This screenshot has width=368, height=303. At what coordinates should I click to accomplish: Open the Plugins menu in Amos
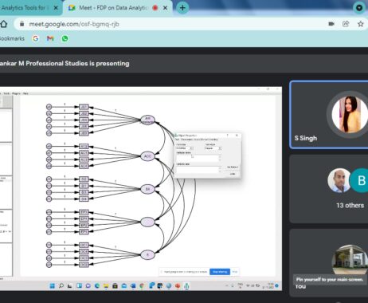coord(16,93)
